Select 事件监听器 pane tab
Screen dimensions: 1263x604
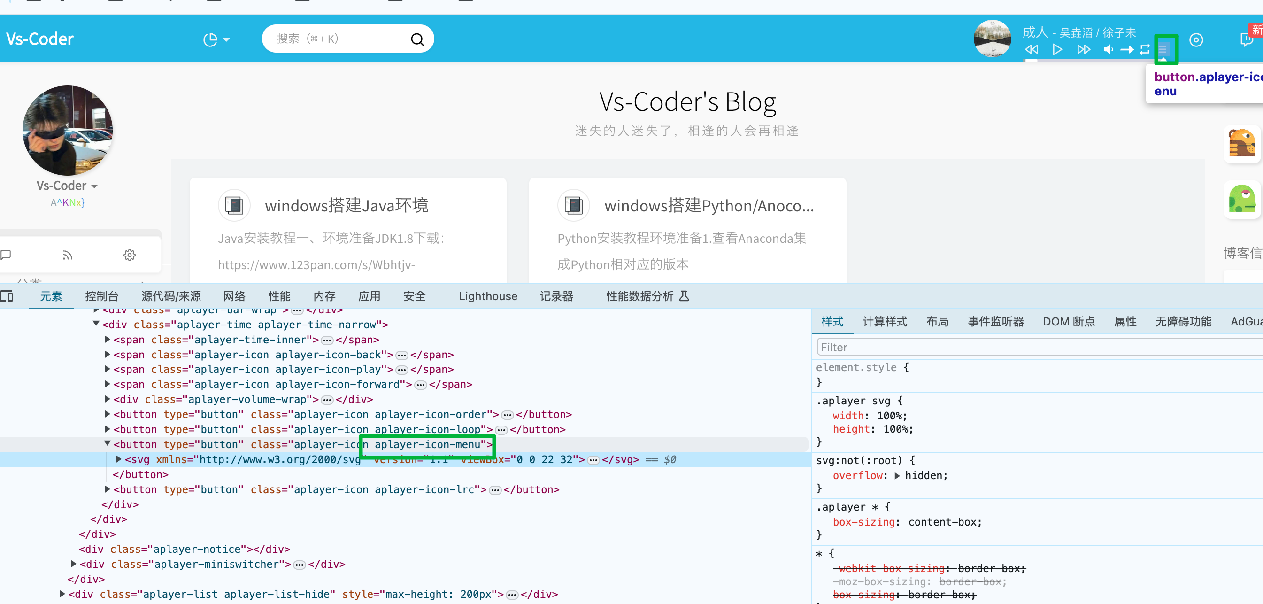[996, 322]
